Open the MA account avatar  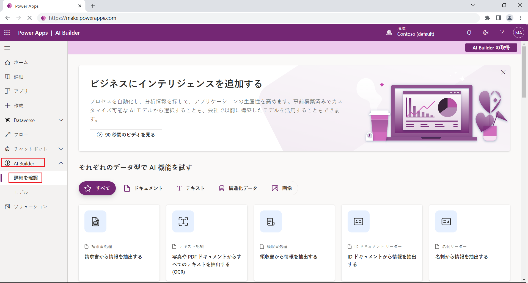coord(519,33)
